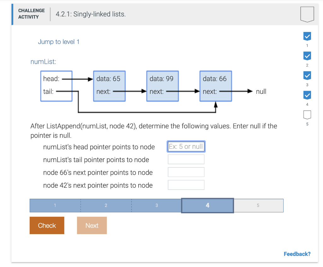Click the shield icon at top right
The image size is (323, 267).
(x=307, y=14)
